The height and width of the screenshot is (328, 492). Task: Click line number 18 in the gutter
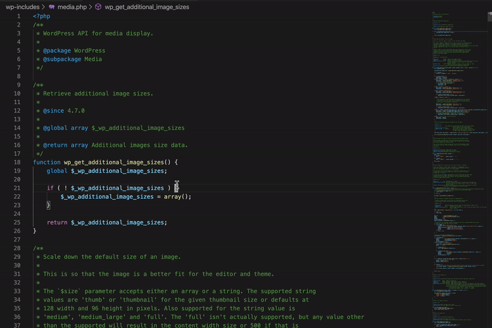(x=17, y=162)
